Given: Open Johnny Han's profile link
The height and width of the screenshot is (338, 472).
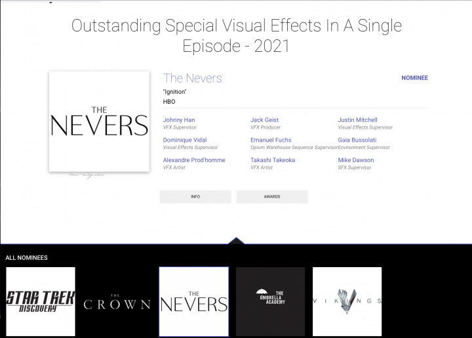Looking at the screenshot, I should tap(179, 120).
